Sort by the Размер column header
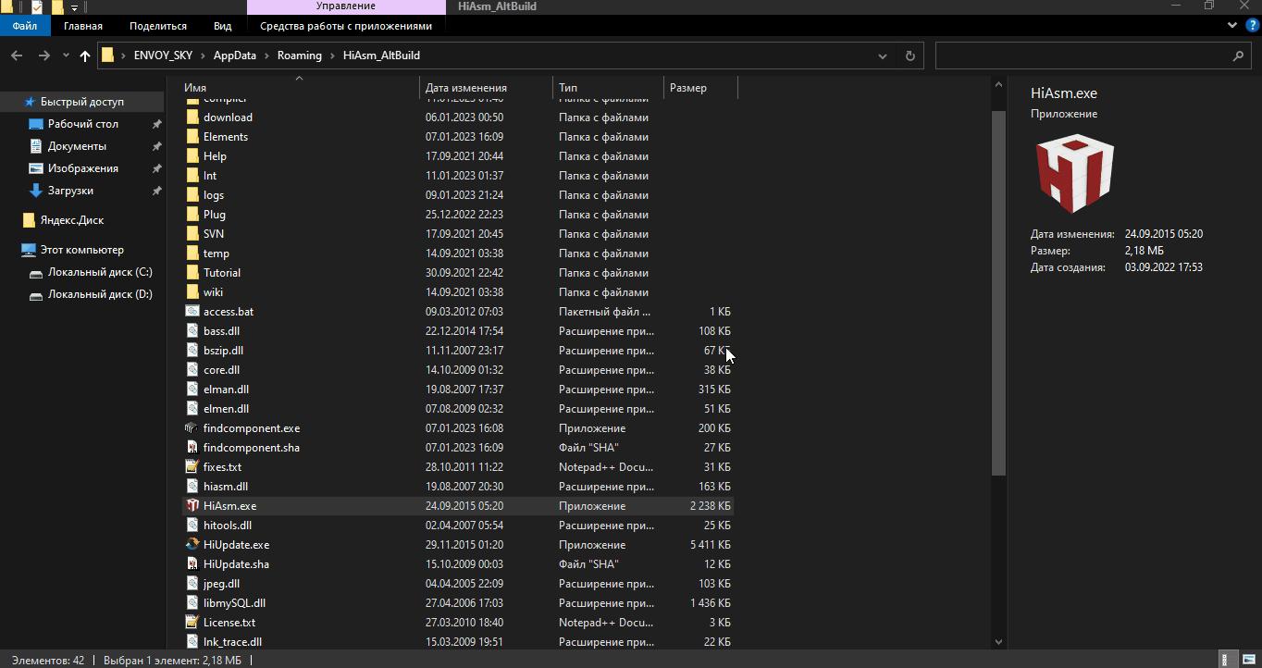1262x668 pixels. pyautogui.click(x=701, y=88)
